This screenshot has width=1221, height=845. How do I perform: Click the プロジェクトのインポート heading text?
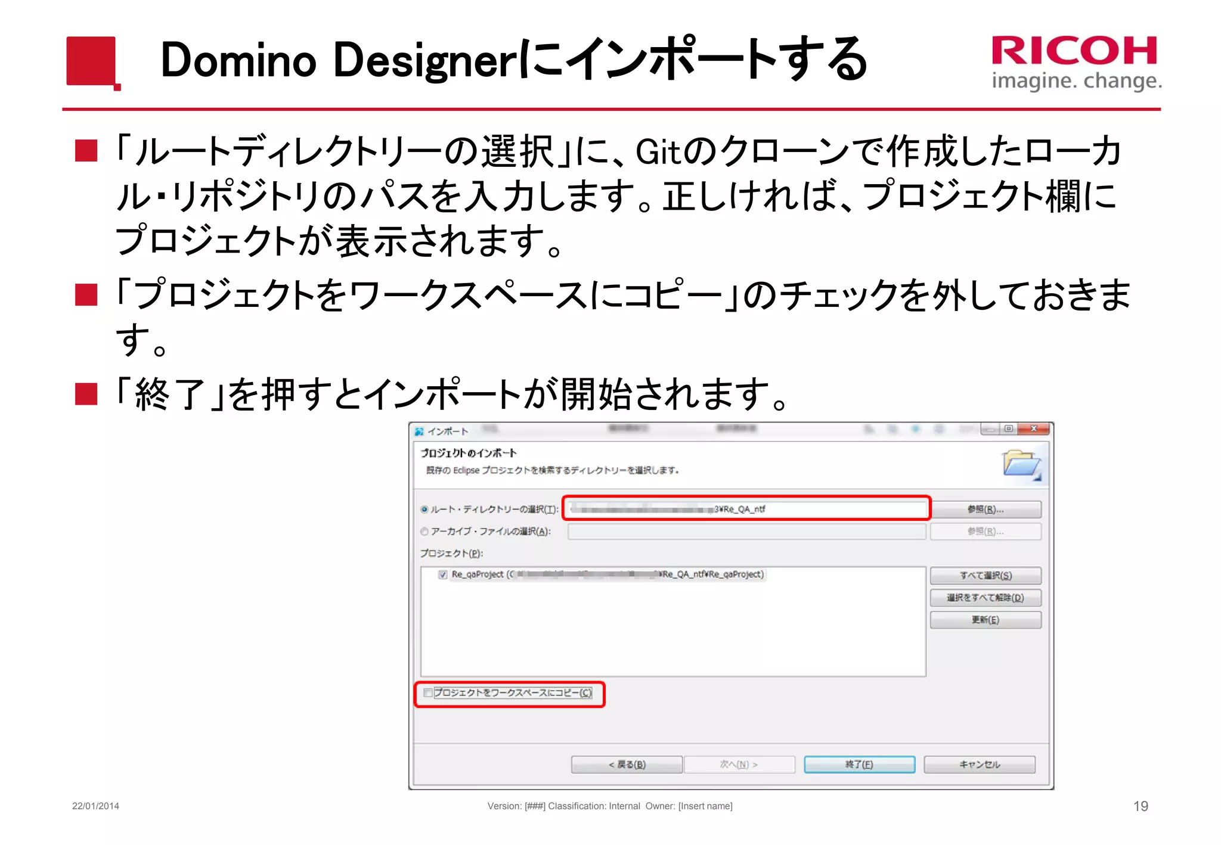tap(468, 453)
